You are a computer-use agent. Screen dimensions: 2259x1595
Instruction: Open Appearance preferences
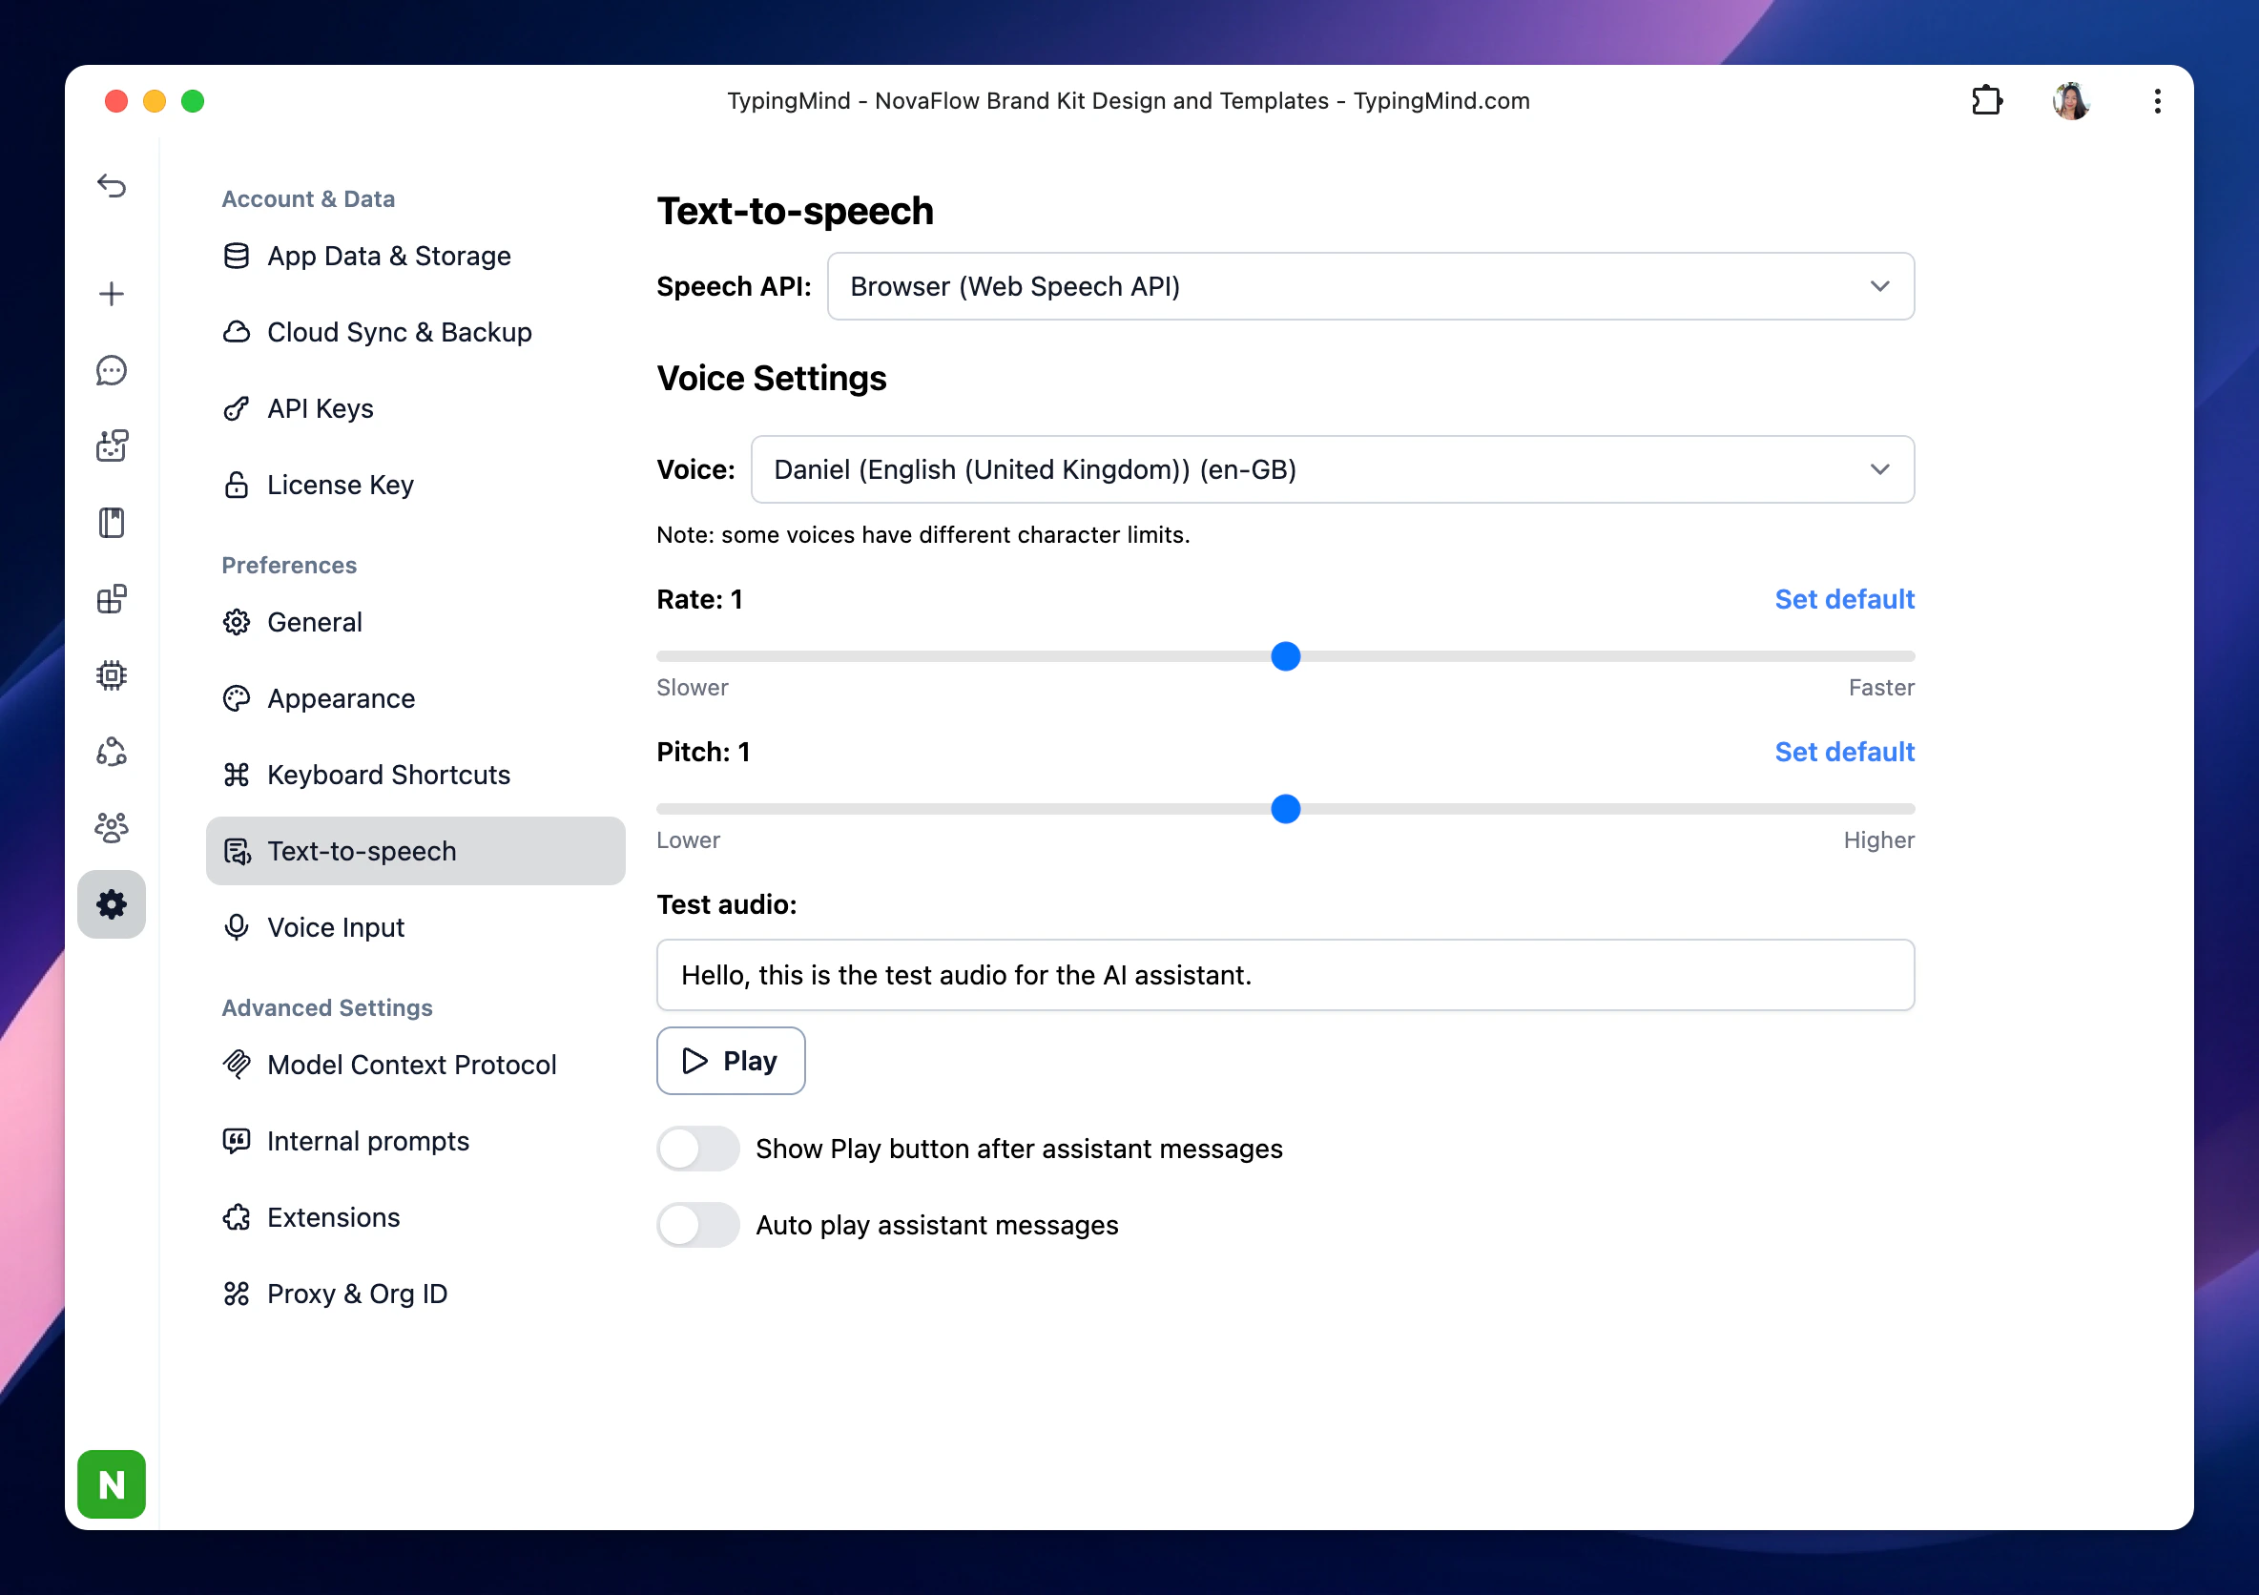coord(415,698)
